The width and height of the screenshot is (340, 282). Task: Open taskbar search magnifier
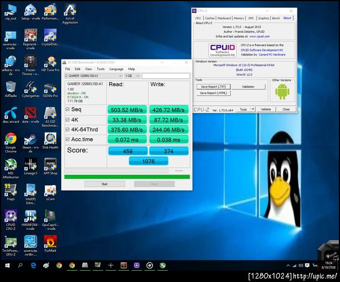pos(20,266)
